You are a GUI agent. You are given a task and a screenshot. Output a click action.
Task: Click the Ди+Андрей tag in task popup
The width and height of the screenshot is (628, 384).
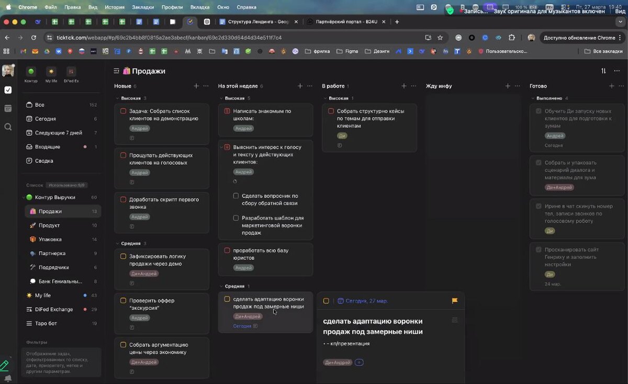[x=338, y=362]
